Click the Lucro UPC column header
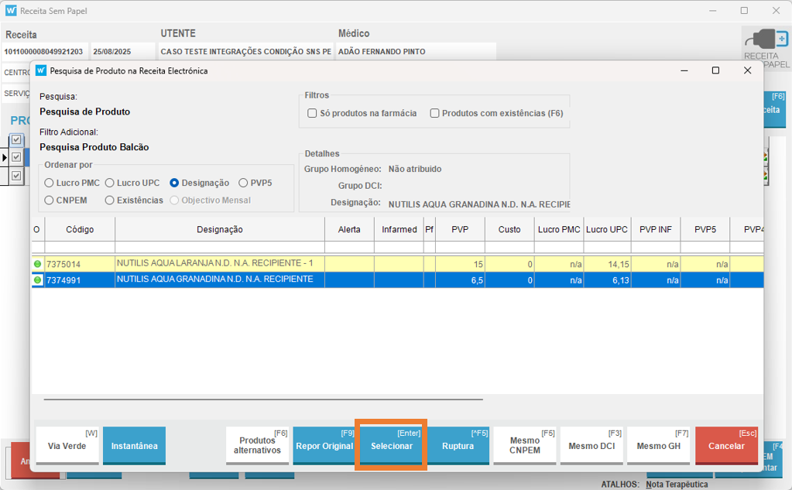The height and width of the screenshot is (490, 792). pyautogui.click(x=607, y=229)
